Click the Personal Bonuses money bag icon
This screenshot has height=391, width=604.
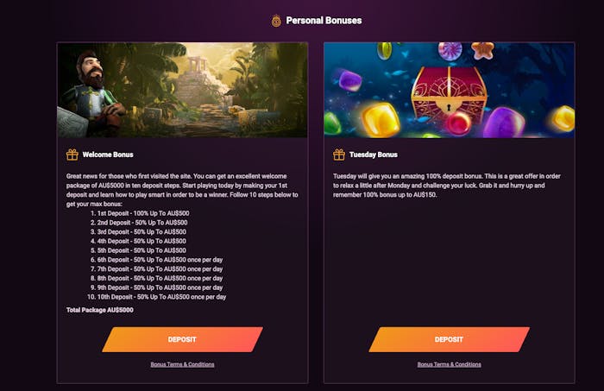276,21
